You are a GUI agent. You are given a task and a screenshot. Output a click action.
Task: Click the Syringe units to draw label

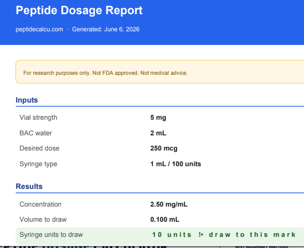51,235
